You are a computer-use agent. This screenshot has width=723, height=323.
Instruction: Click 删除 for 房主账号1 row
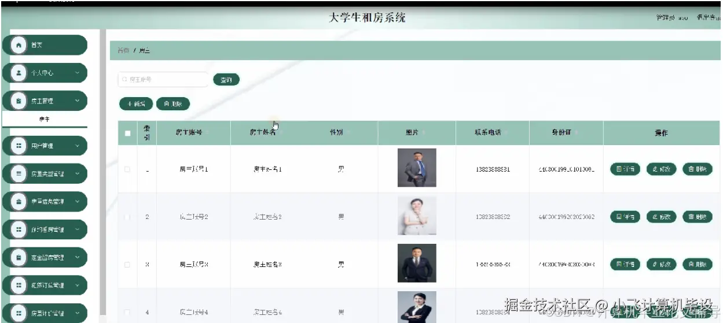(698, 169)
